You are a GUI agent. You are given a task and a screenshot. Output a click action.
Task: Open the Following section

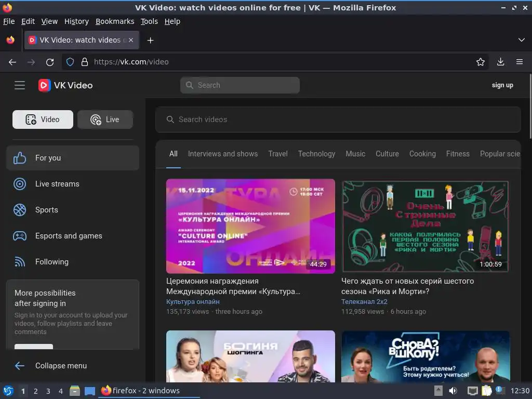[73, 262]
